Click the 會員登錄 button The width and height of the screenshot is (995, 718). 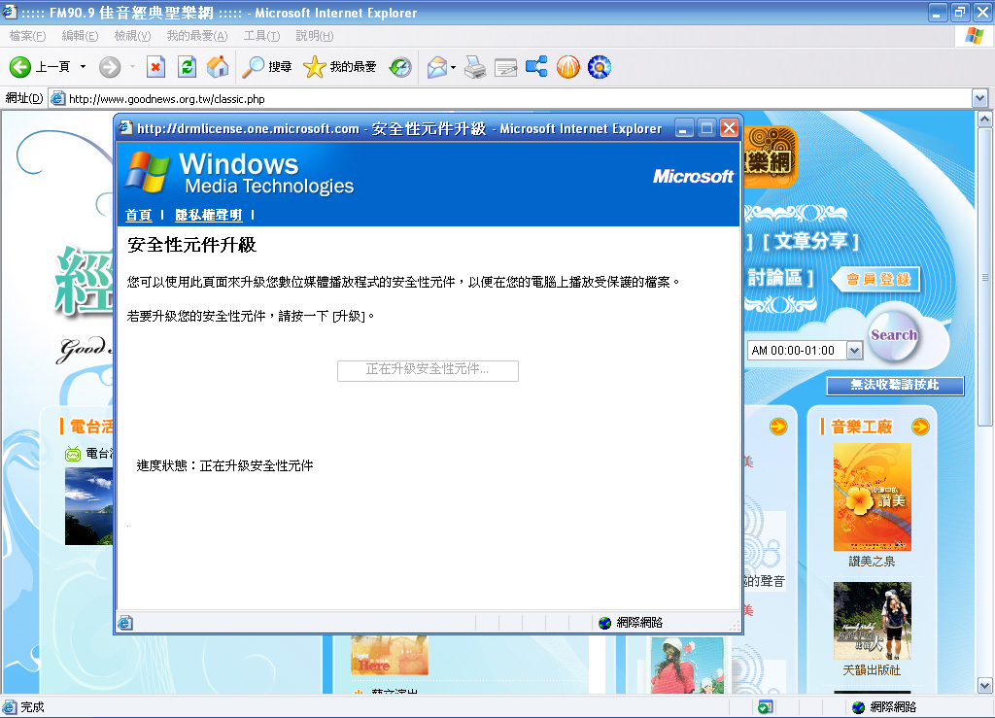[x=878, y=279]
